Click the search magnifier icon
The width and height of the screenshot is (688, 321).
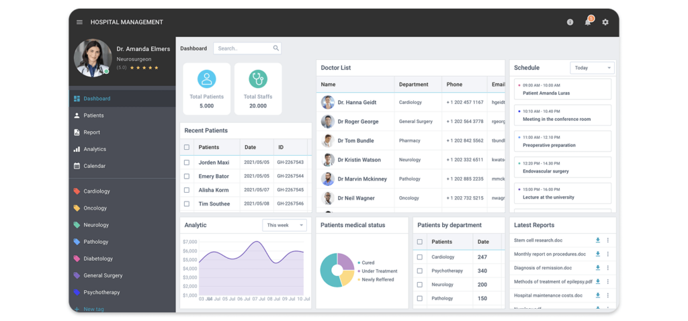(275, 48)
